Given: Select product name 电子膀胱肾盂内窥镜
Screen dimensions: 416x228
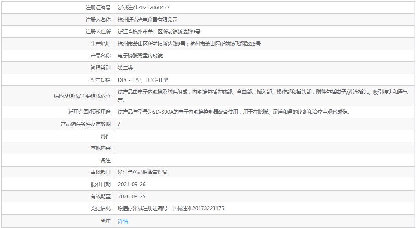Looking at the screenshot, I should (x=141, y=56).
